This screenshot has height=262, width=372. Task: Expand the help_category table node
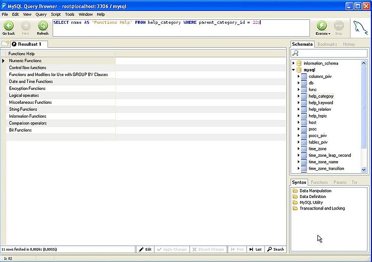(299, 96)
